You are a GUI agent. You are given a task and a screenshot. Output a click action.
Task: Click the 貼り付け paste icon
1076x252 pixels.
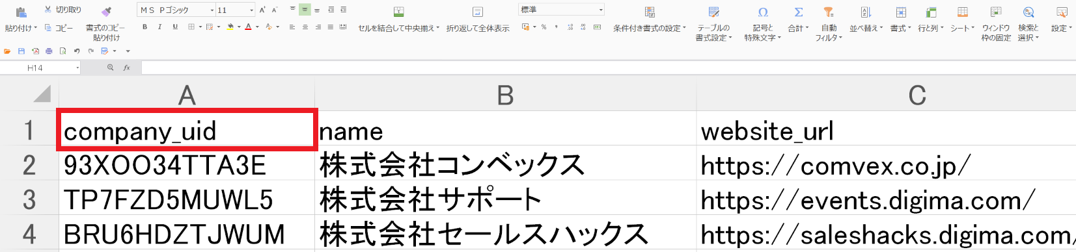[21, 12]
